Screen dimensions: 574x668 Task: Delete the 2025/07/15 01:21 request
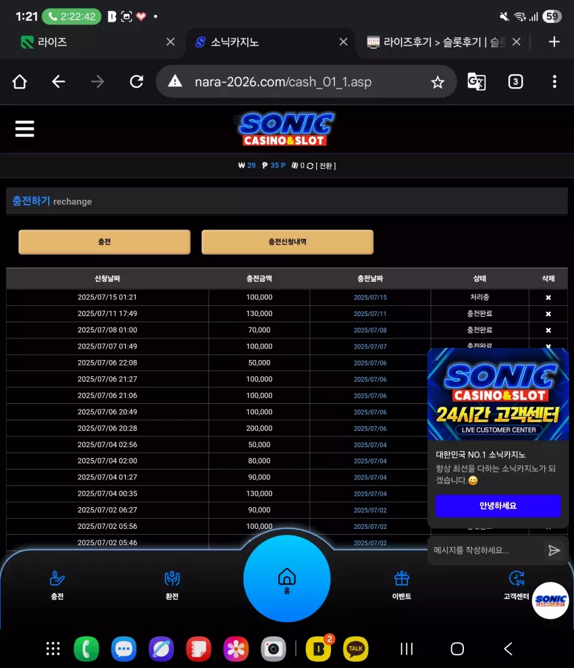548,297
